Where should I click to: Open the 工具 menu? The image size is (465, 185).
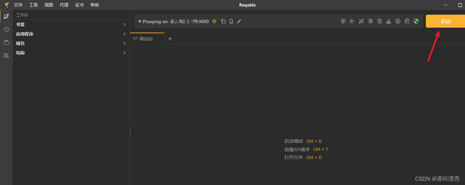[34, 5]
